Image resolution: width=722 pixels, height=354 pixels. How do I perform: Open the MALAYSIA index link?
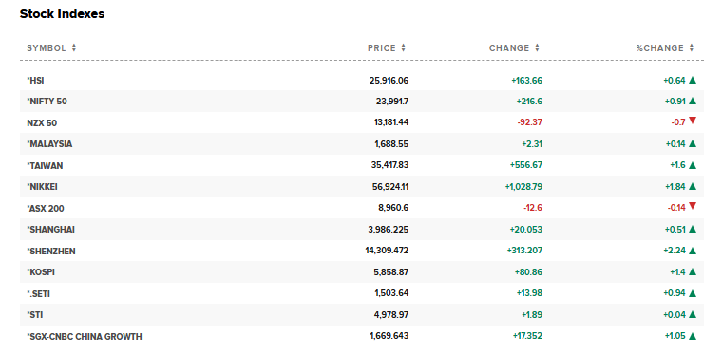point(49,144)
